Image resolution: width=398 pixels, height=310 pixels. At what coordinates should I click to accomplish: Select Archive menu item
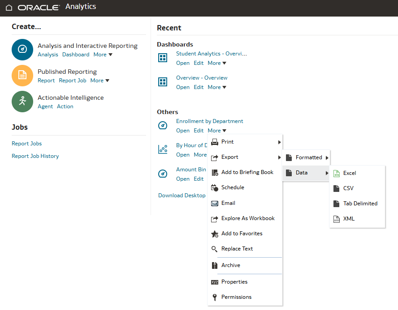click(x=245, y=265)
